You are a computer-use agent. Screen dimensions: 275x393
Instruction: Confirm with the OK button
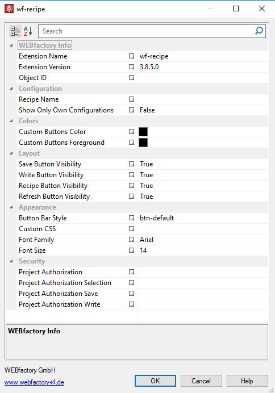click(155, 381)
